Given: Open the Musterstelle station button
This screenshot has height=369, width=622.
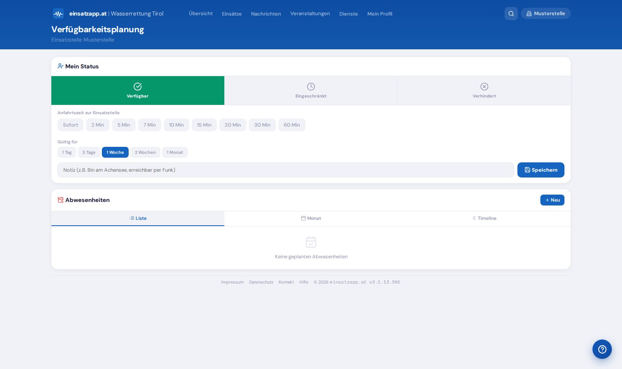Looking at the screenshot, I should [546, 14].
